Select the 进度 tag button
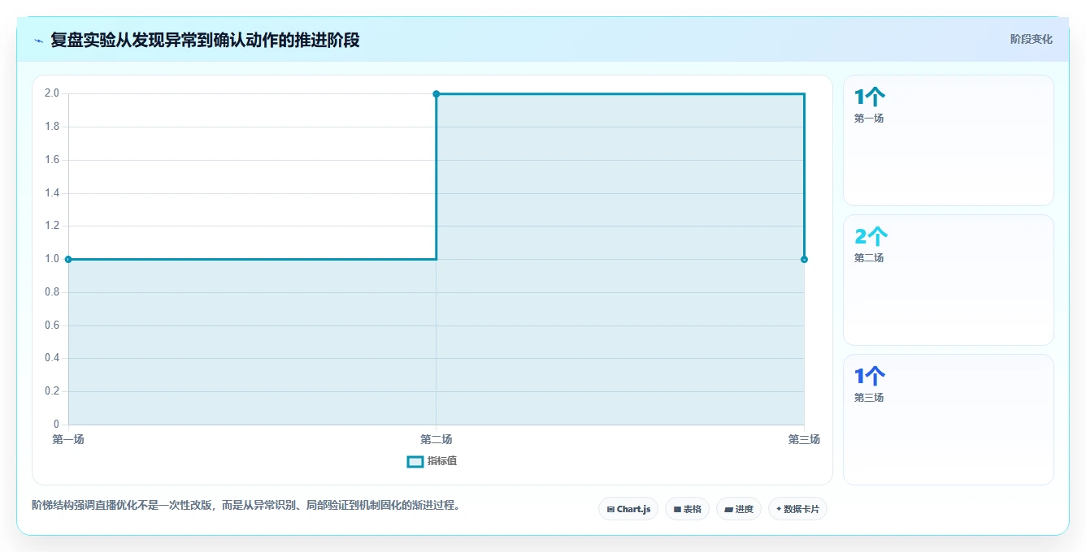This screenshot has height=552, width=1086. point(738,509)
